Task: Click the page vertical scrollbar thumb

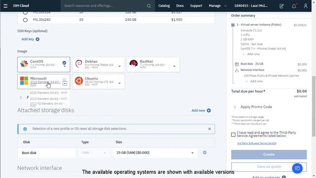Action: point(314,106)
